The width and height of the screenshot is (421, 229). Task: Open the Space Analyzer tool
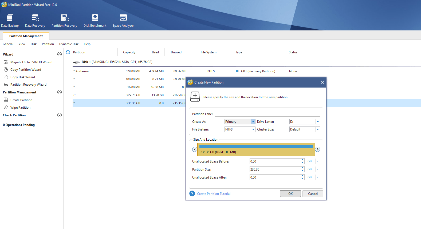tap(123, 21)
